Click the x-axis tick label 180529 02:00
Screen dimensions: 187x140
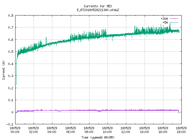coord(33,130)
